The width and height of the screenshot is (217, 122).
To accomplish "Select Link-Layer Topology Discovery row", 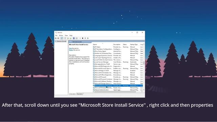I will (x=118, y=58).
